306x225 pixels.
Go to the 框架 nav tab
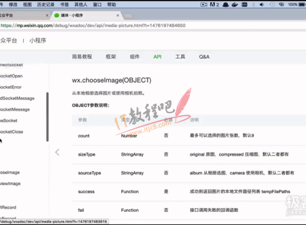point(111,57)
